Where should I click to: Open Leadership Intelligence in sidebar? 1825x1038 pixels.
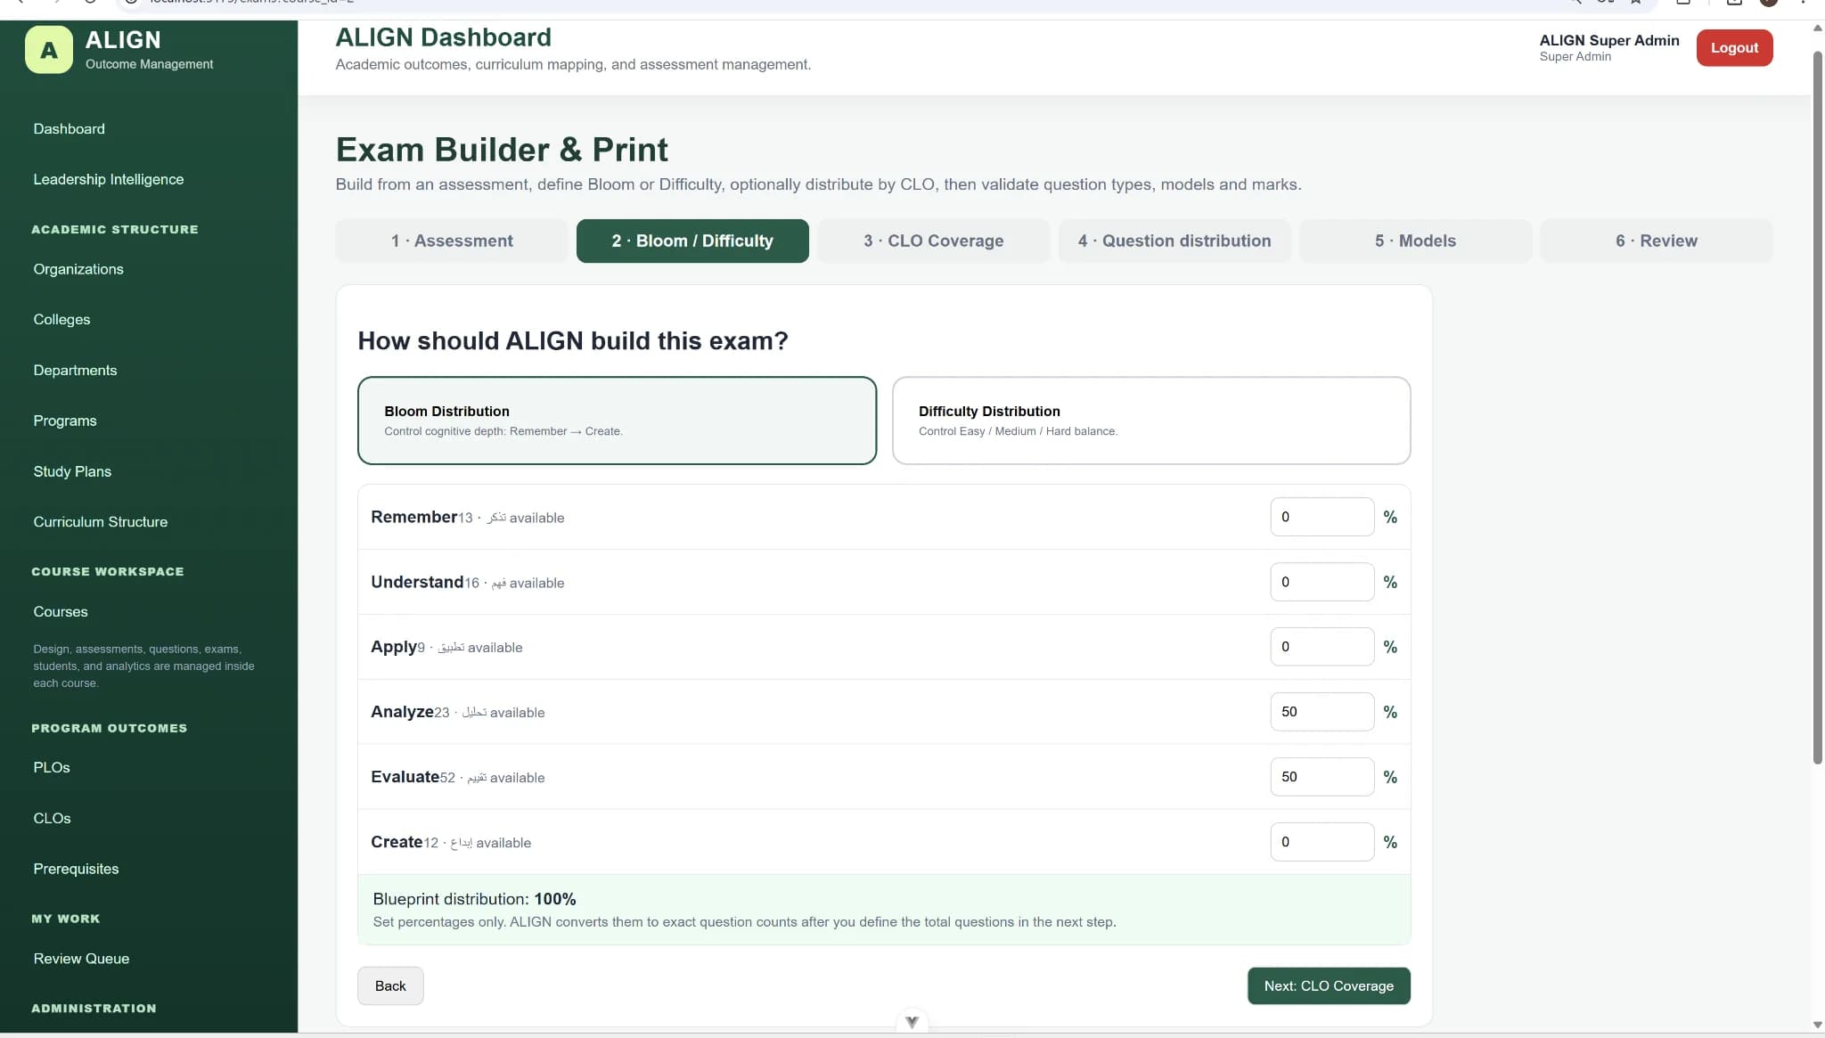coord(109,179)
